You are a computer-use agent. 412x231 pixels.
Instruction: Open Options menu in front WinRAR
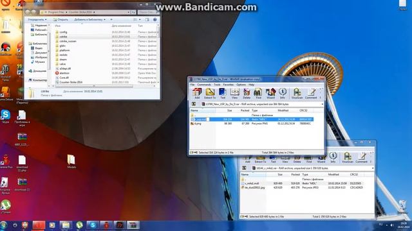[241, 85]
